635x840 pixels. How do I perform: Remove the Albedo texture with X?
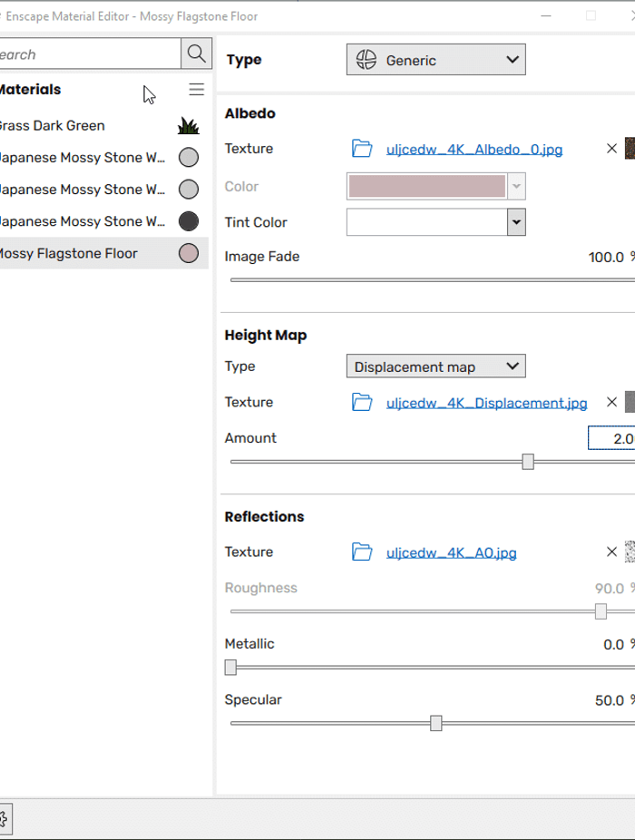[611, 149]
